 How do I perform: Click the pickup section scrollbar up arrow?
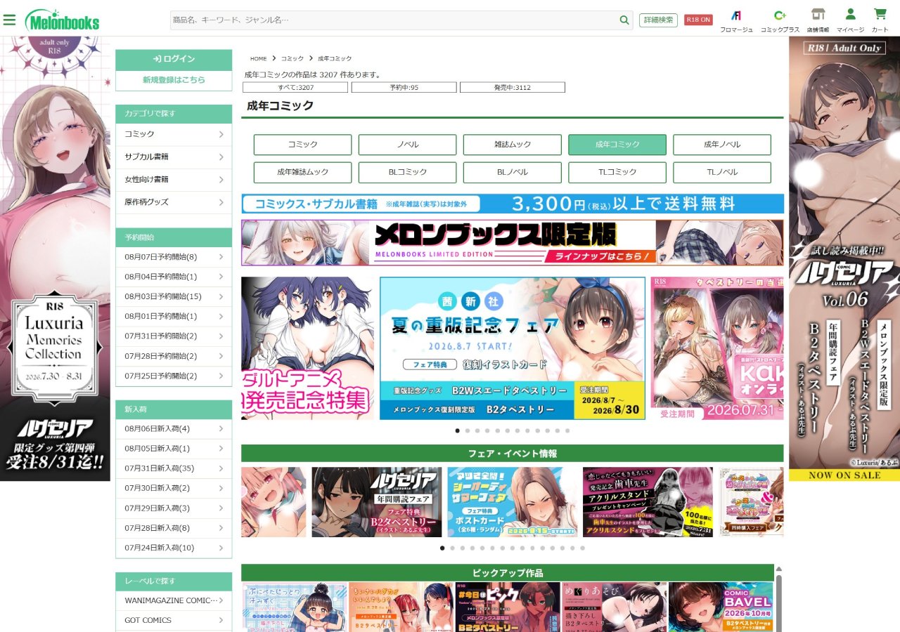point(778,570)
